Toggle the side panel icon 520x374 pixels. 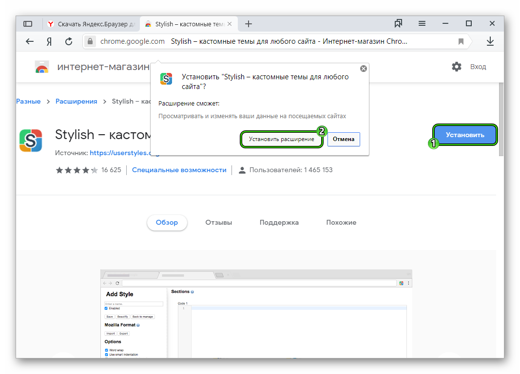[28, 24]
